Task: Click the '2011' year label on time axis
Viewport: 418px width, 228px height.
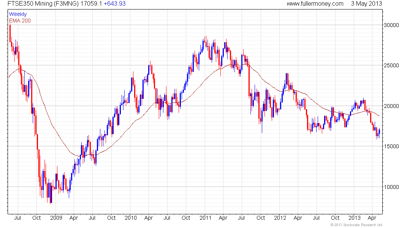Action: point(205,218)
